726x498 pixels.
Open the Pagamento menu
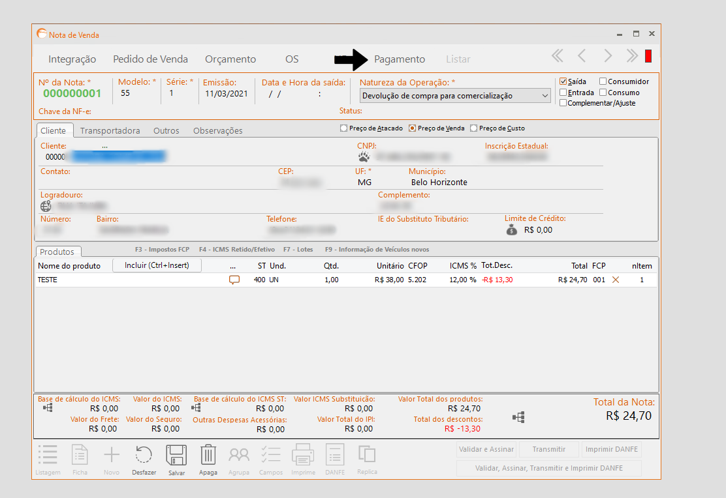click(x=400, y=59)
